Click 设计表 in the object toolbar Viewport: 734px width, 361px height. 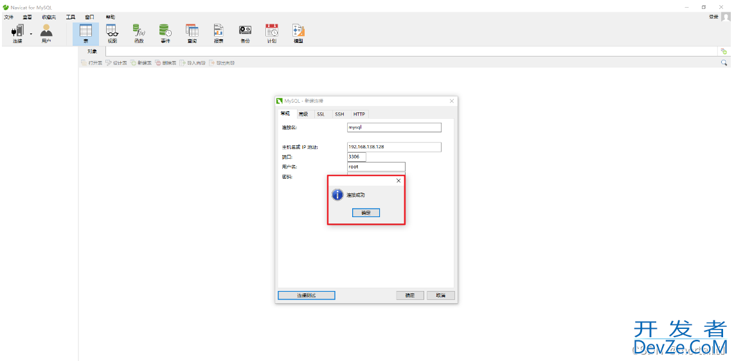[116, 63]
